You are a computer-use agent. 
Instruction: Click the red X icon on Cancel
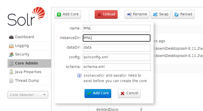click(123, 93)
